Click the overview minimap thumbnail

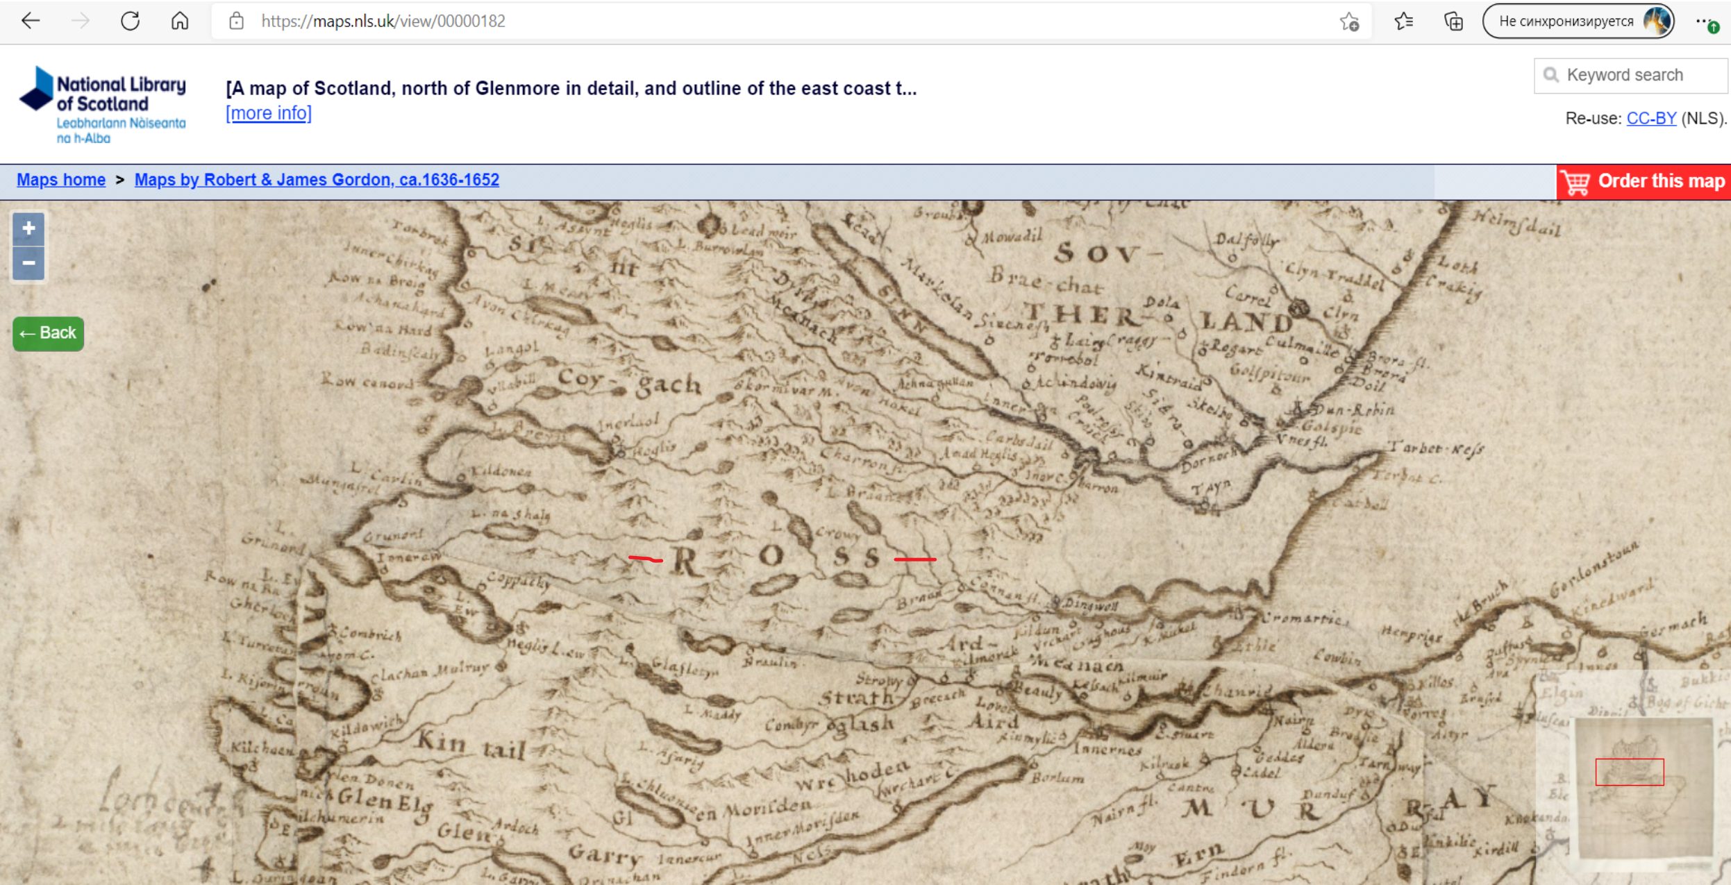coord(1643,788)
